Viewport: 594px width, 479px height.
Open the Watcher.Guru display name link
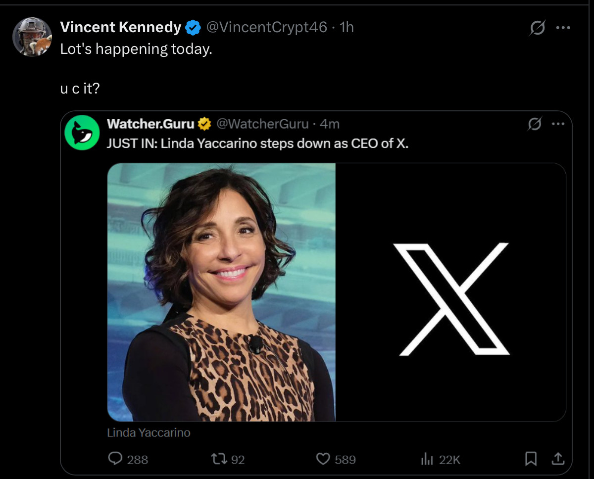pos(150,124)
